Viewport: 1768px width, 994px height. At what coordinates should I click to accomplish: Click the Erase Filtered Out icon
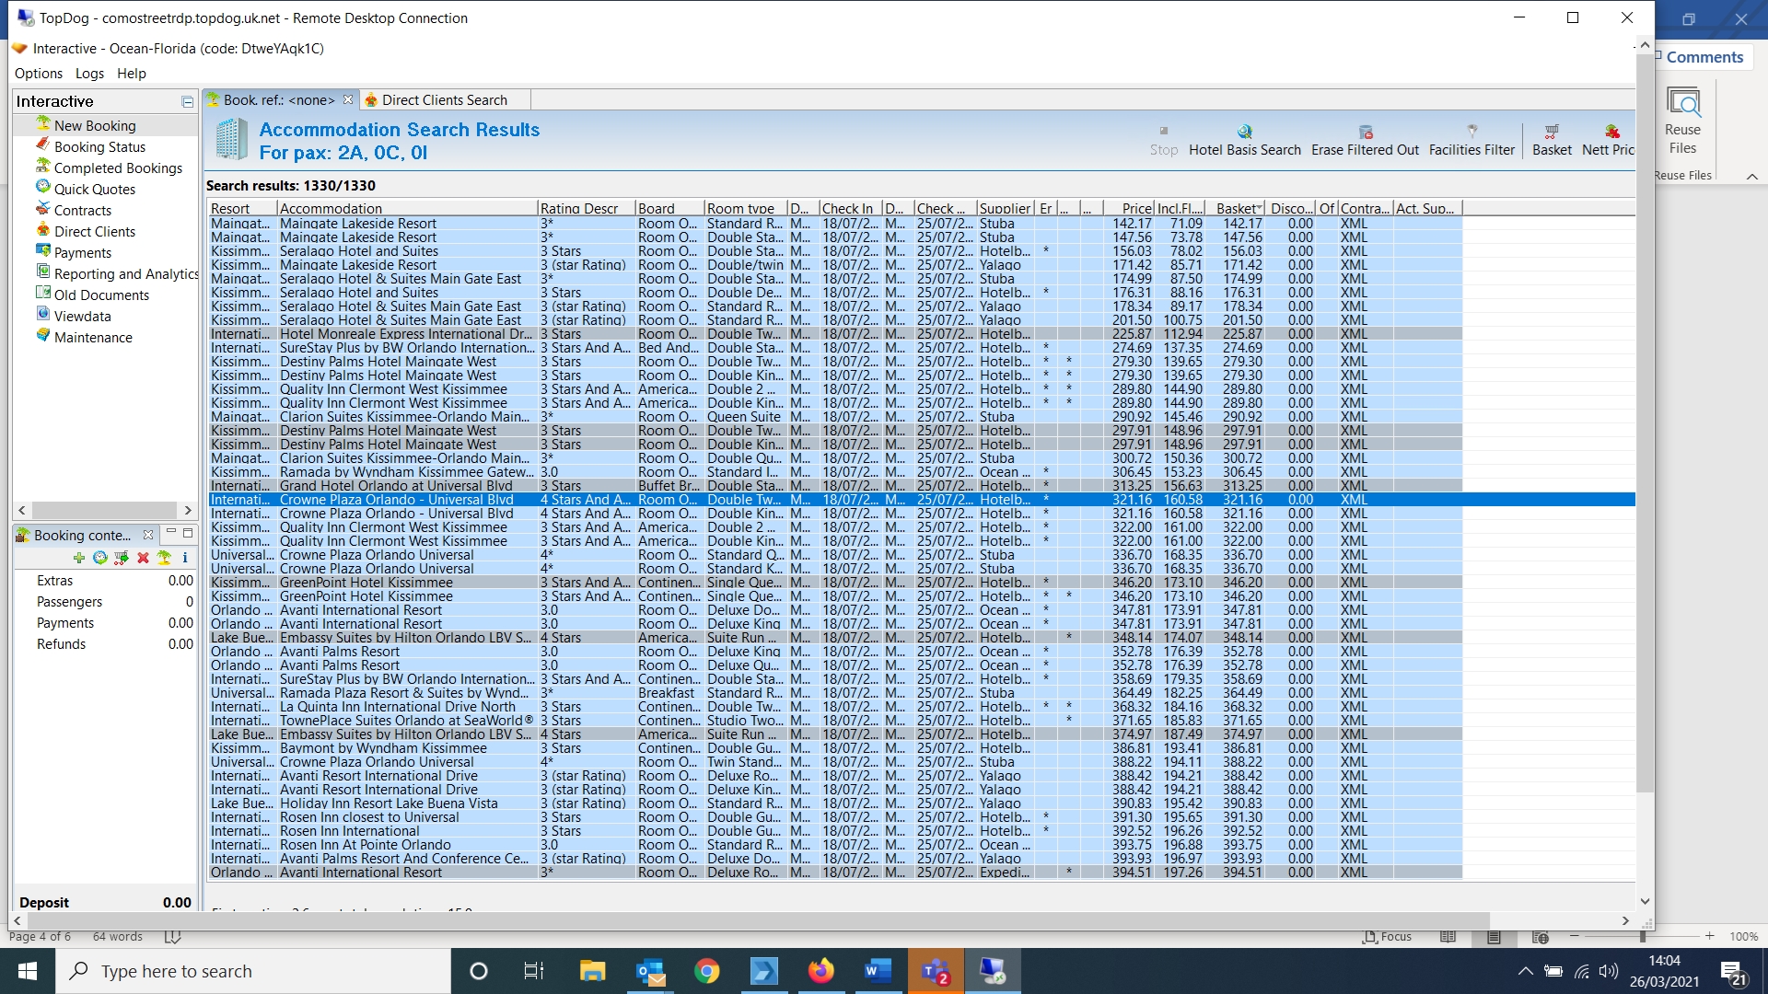click(1365, 132)
